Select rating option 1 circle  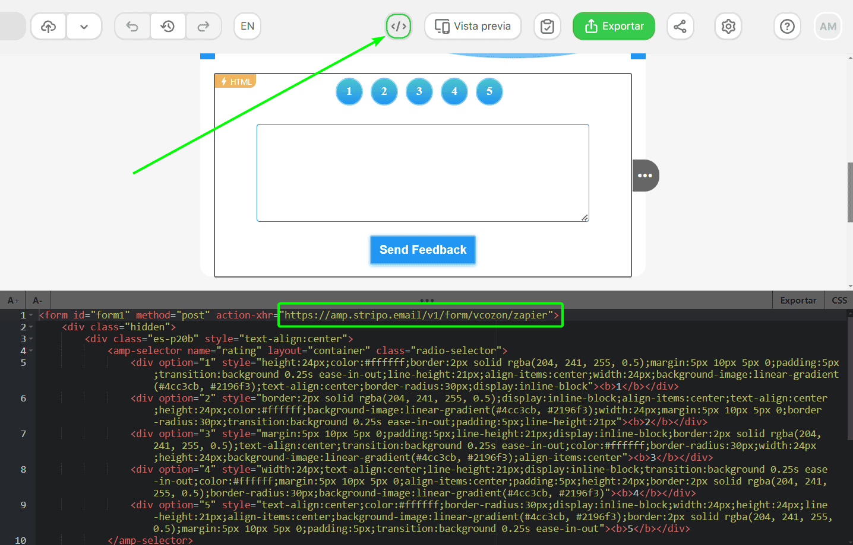[349, 91]
